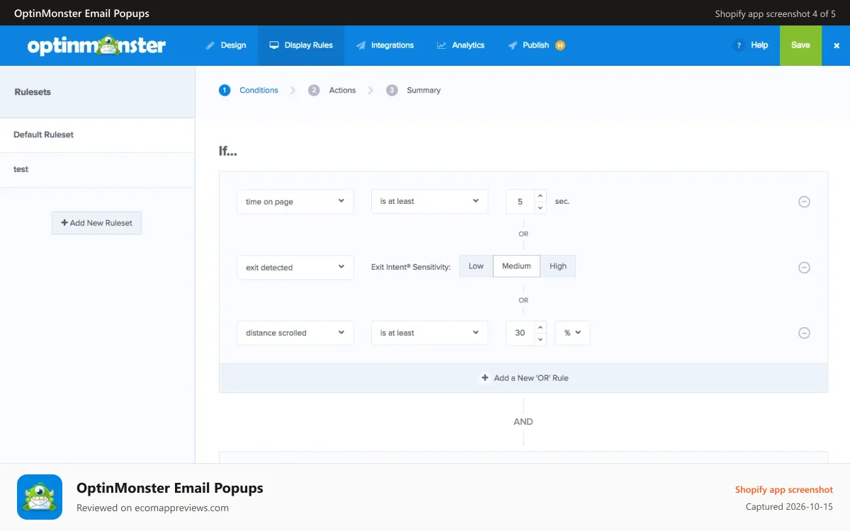Screen dimensions: 850x531
Task: Click step 2 circle for Actions
Action: click(x=314, y=90)
